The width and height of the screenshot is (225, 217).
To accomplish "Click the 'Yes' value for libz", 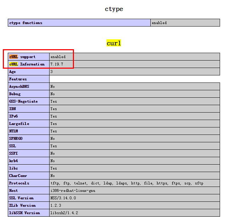I will coord(53,168).
